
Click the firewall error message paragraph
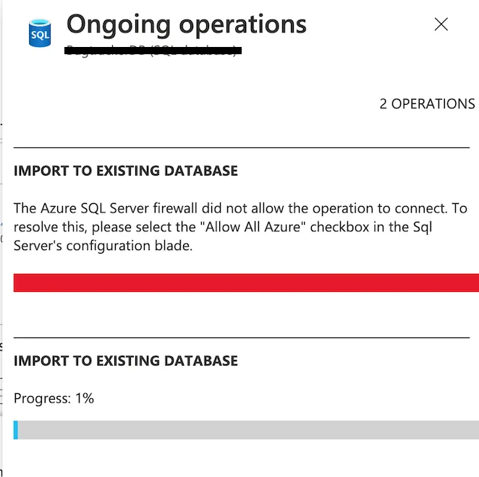[x=239, y=226]
